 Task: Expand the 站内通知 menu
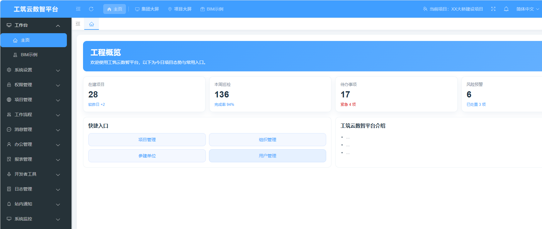(58, 204)
